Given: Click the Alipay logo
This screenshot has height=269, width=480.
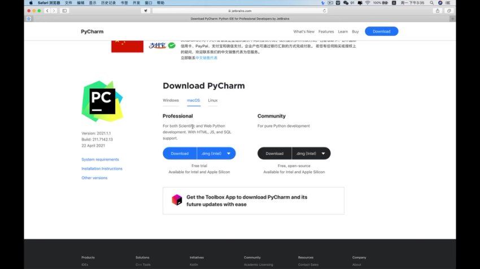Looking at the screenshot, I should (x=158, y=46).
